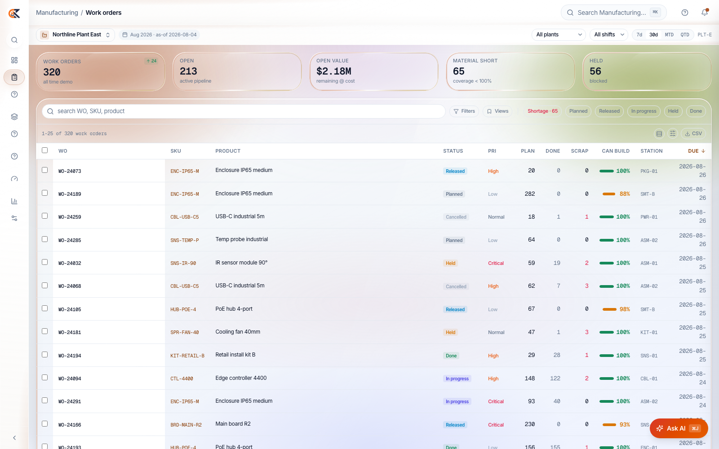
Task: Open the help icon in top bar
Action: tap(685, 13)
